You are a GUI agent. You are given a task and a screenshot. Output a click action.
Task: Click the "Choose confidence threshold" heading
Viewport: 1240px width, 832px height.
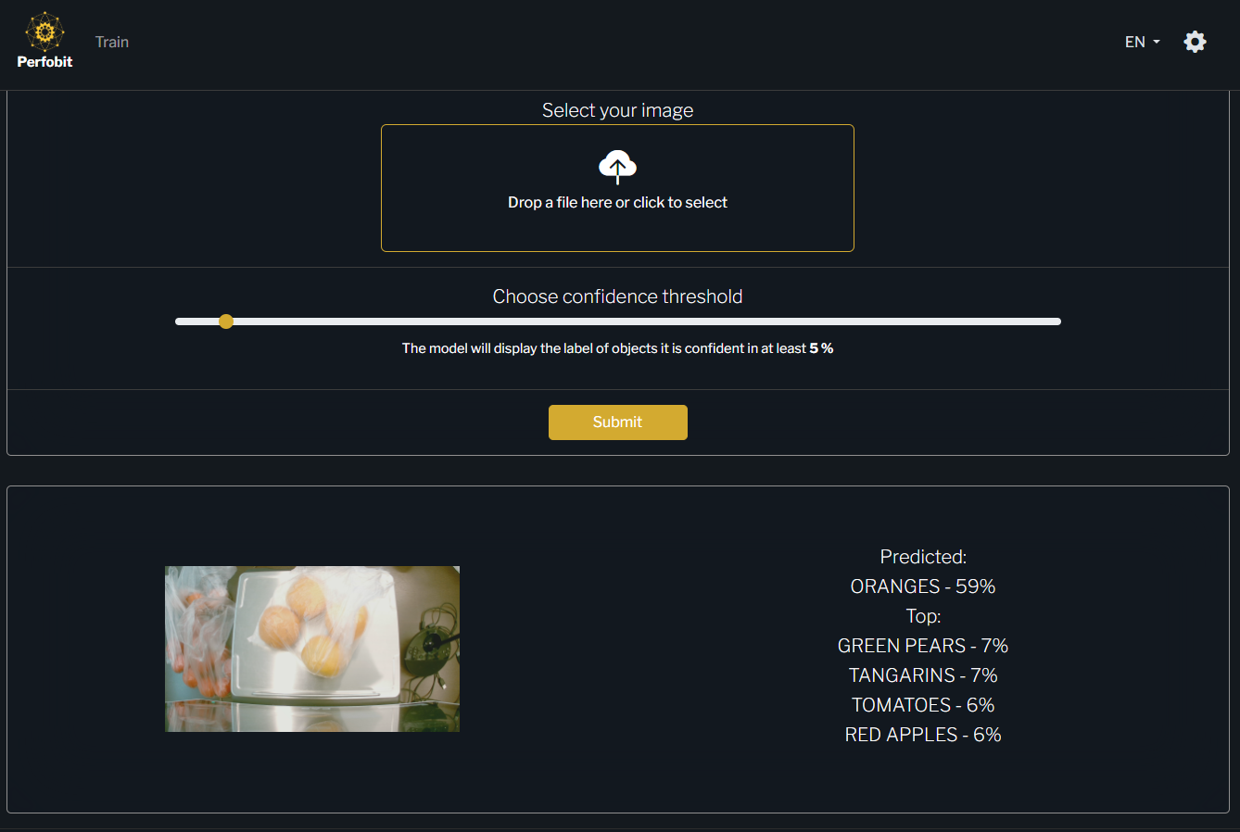pos(617,296)
